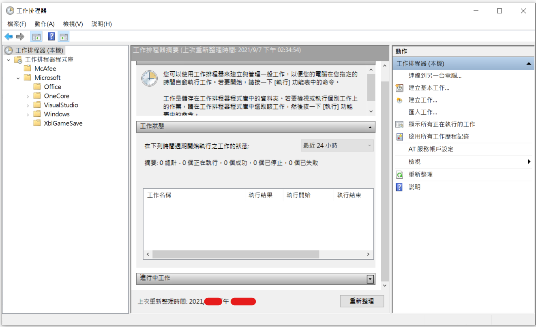
Task: Expand the OneCore tree node
Action: point(28,96)
